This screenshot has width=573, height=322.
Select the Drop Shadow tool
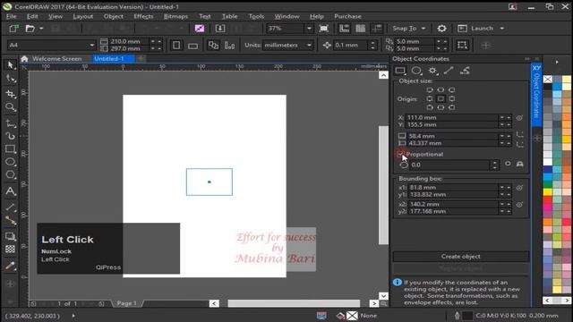point(11,236)
